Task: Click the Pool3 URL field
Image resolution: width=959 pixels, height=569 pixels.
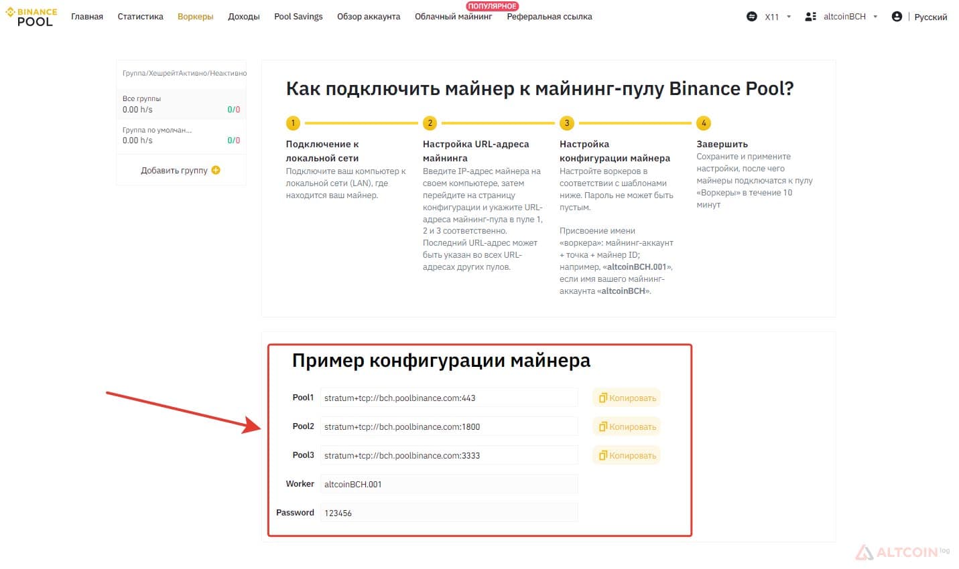Action: click(449, 455)
